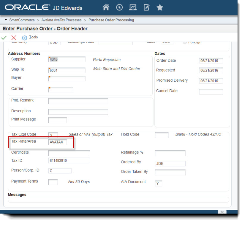The width and height of the screenshot is (242, 229).
Task: Click the Supplier number field
Action: [67, 59]
